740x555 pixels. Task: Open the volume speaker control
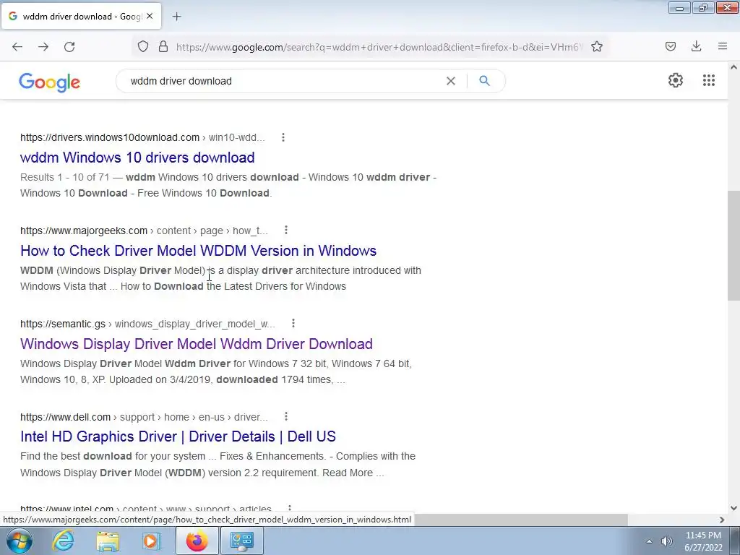[x=666, y=541]
